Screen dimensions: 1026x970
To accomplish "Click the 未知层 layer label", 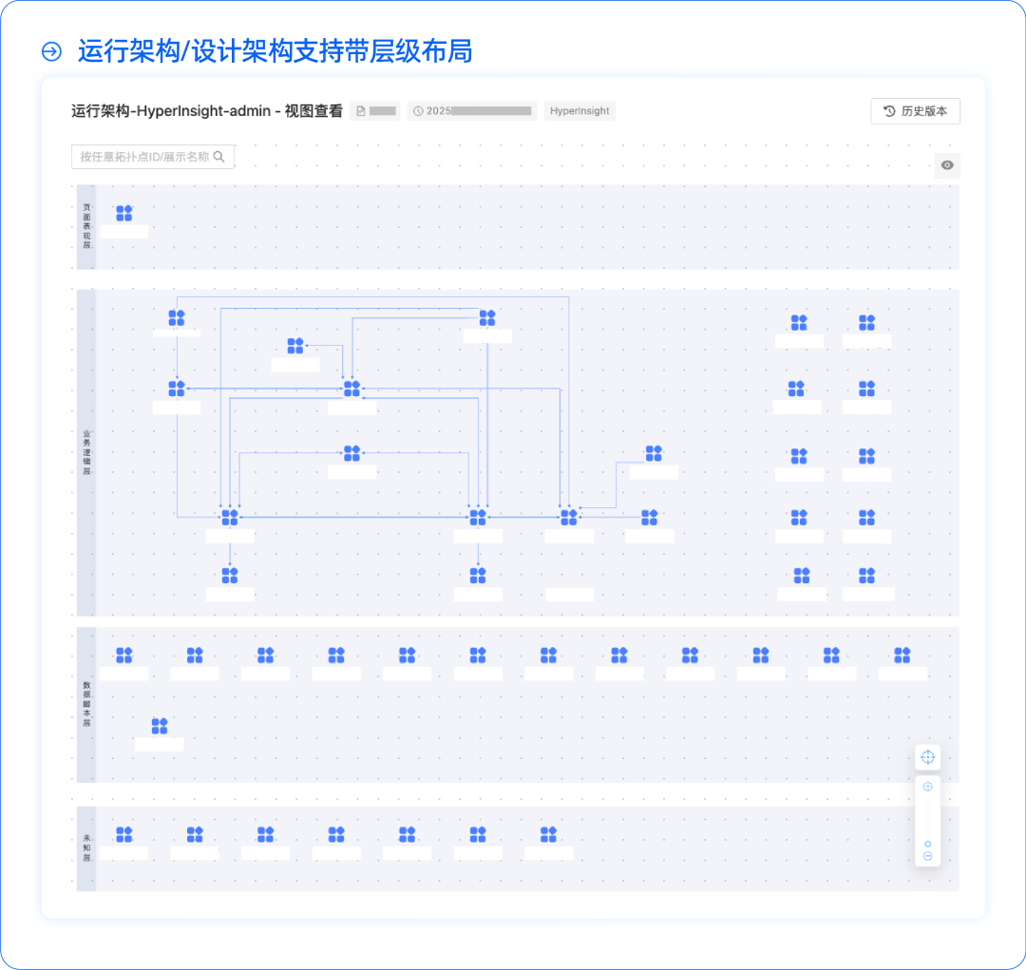I will tap(86, 848).
